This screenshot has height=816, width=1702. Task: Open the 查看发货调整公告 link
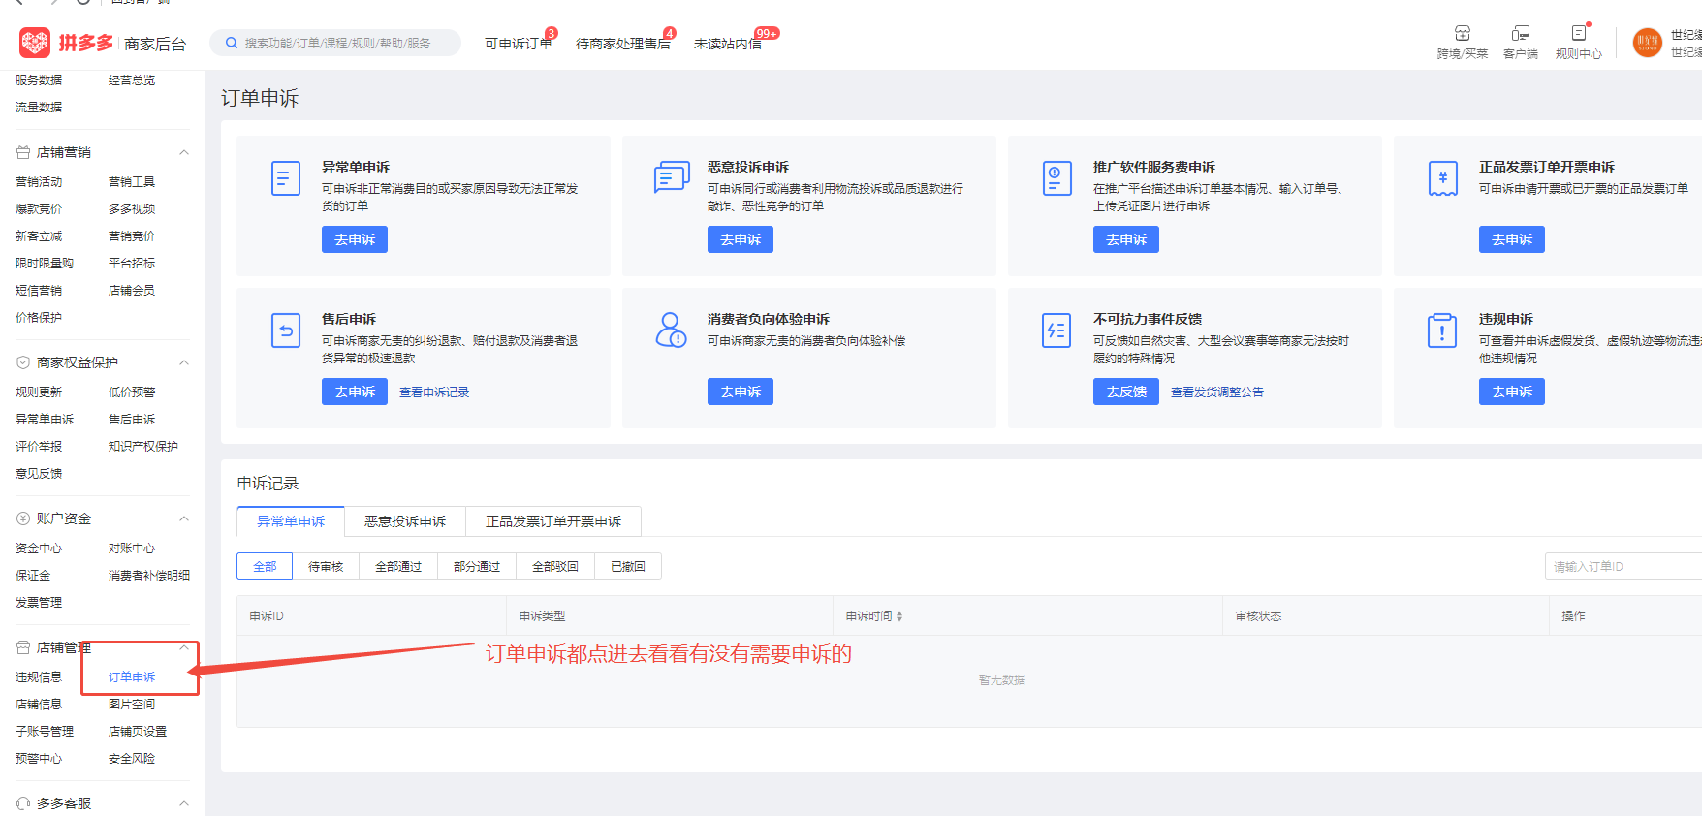[x=1216, y=392]
